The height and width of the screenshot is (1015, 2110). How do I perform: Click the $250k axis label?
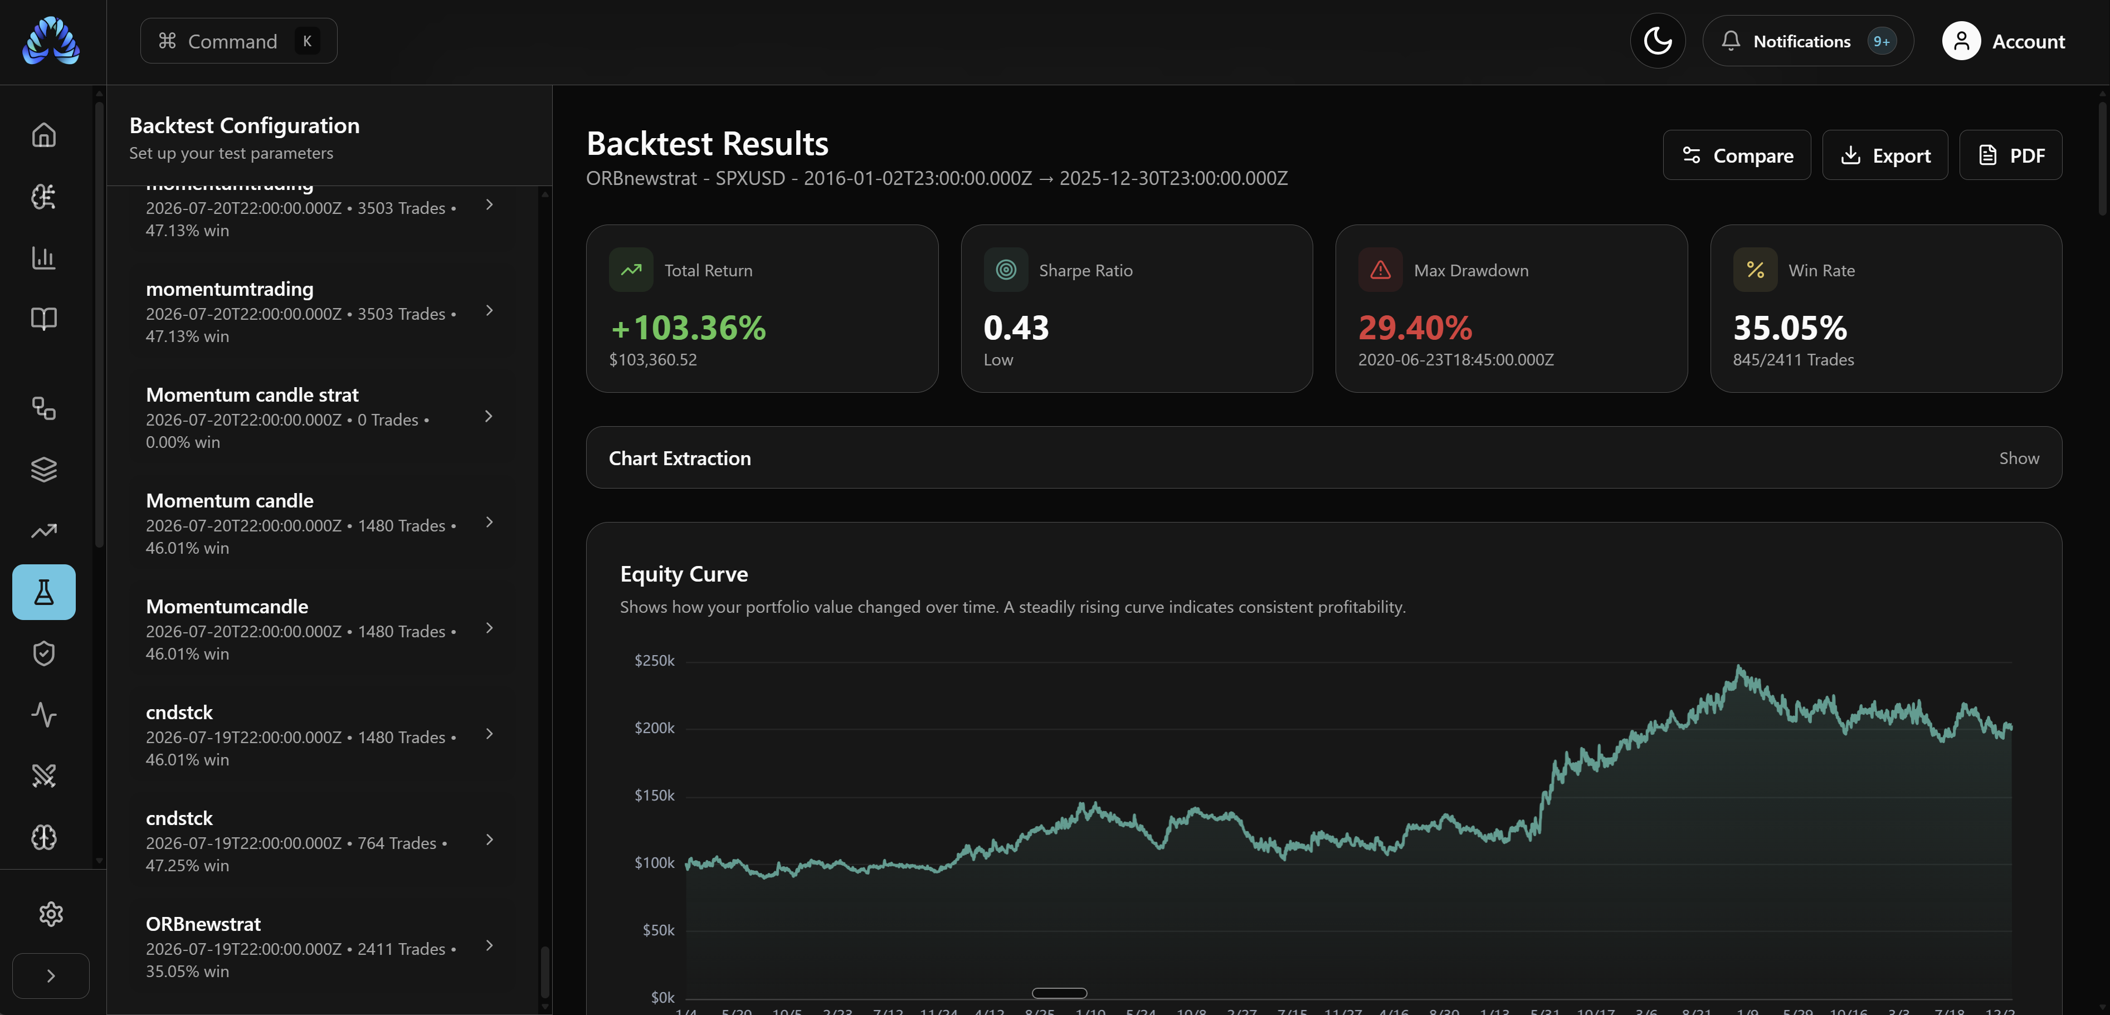click(655, 660)
